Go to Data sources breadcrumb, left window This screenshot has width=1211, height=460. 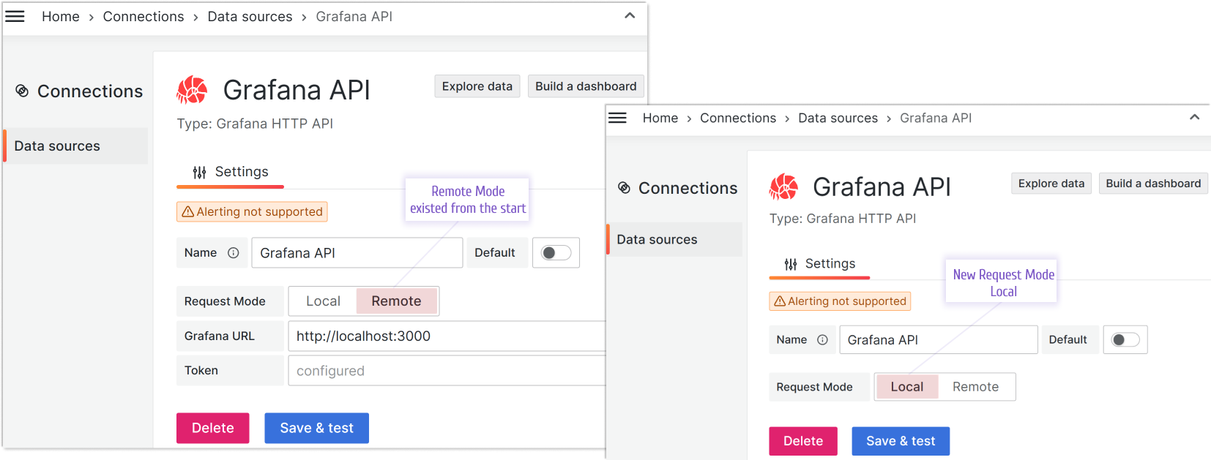pyautogui.click(x=250, y=17)
